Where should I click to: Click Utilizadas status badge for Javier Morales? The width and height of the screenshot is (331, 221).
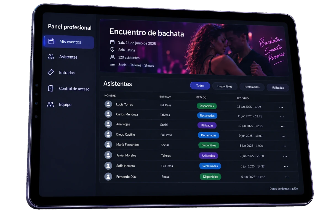tap(209, 156)
